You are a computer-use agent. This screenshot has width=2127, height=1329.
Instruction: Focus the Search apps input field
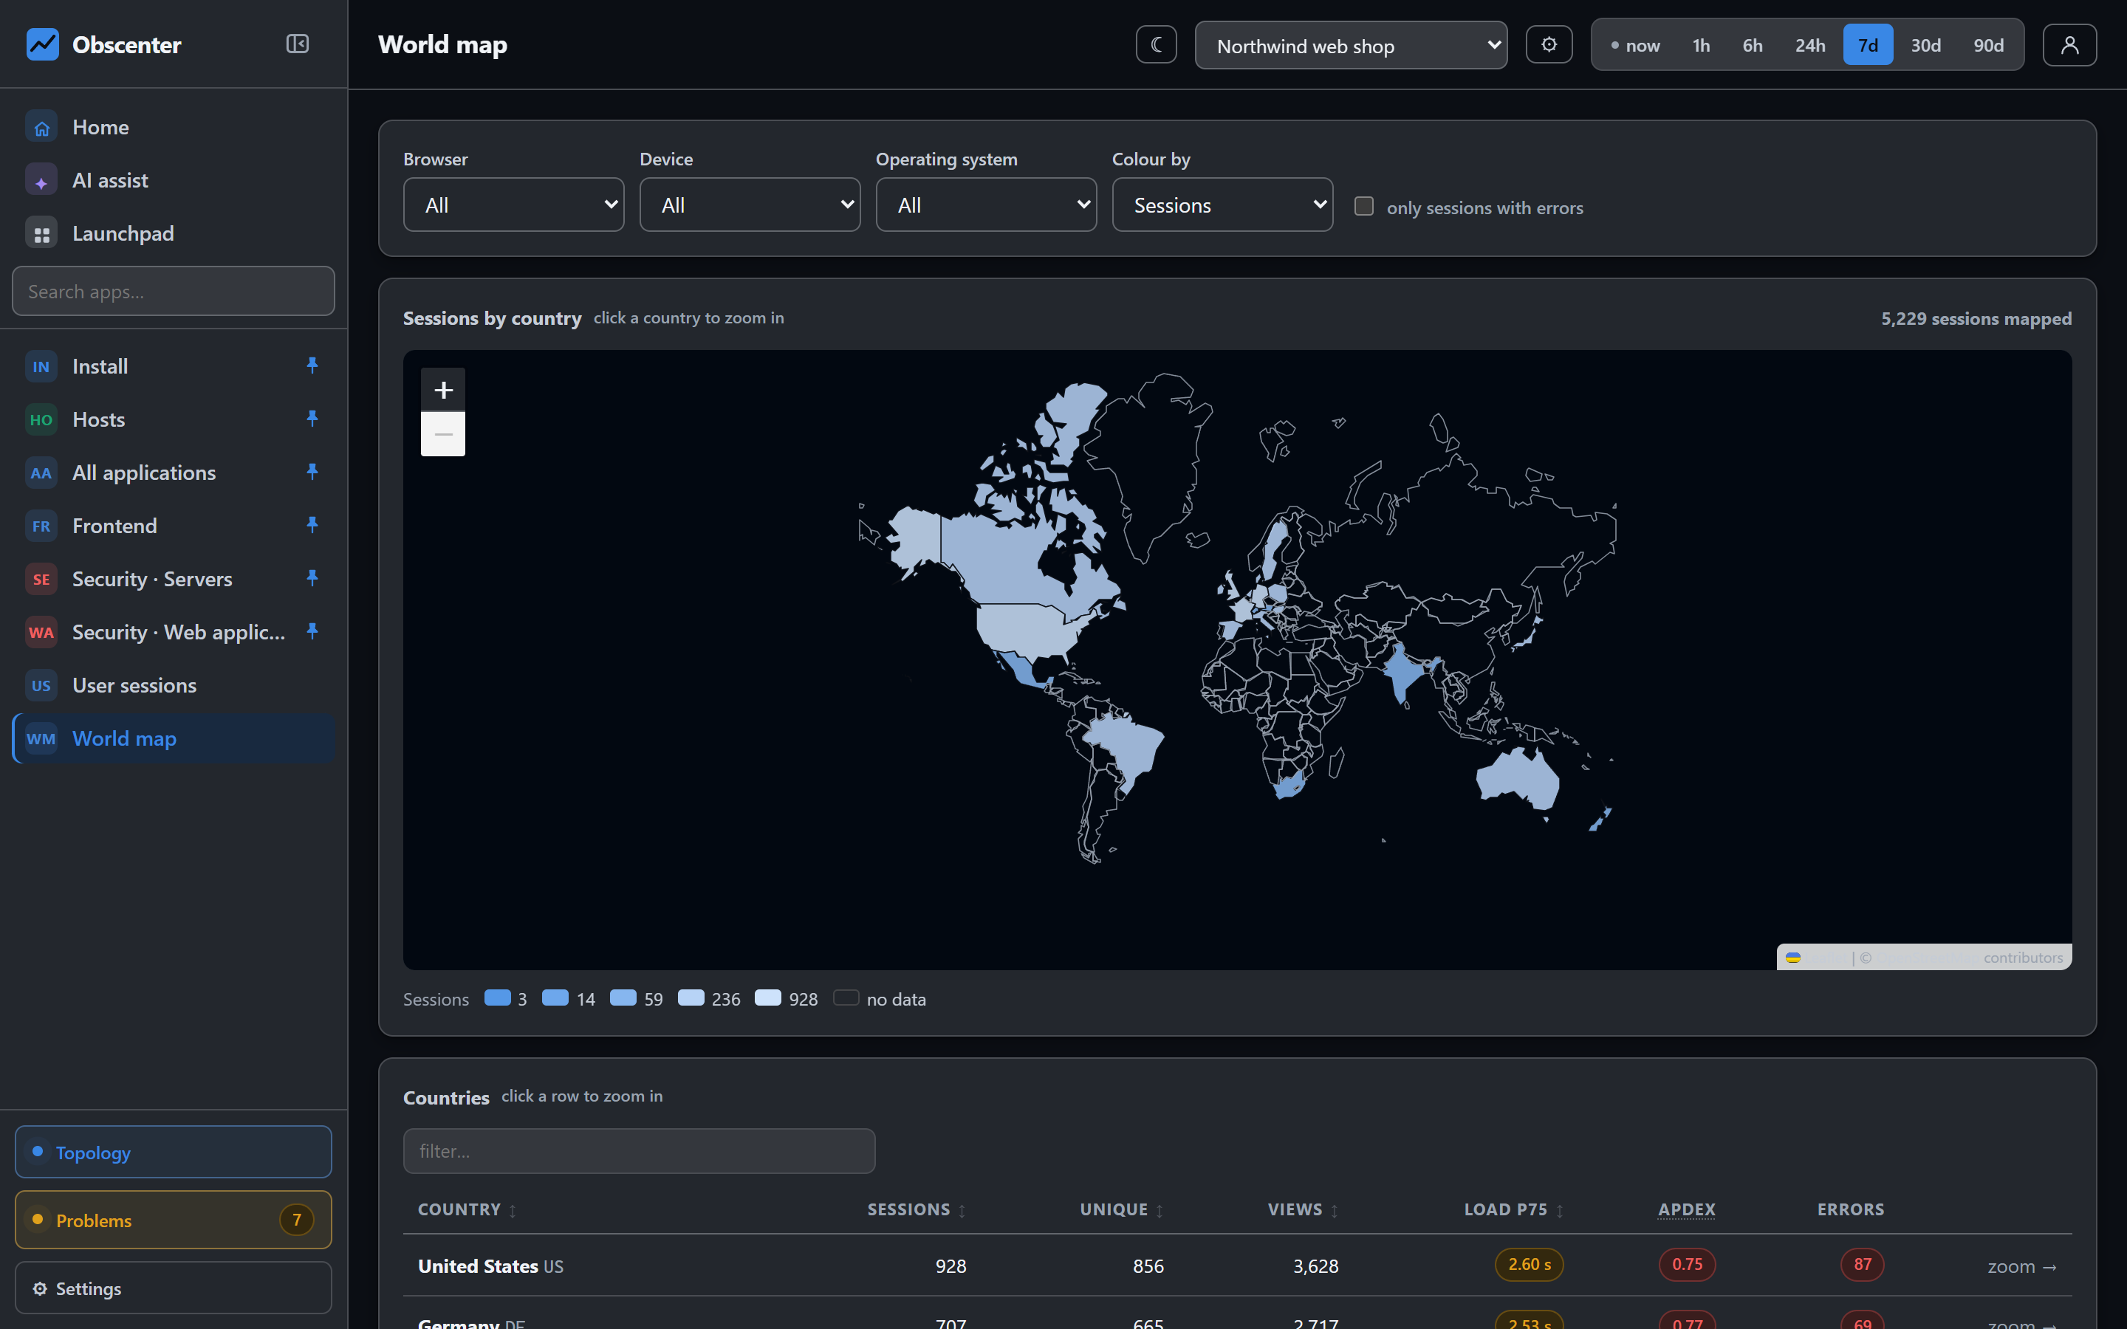(x=173, y=291)
